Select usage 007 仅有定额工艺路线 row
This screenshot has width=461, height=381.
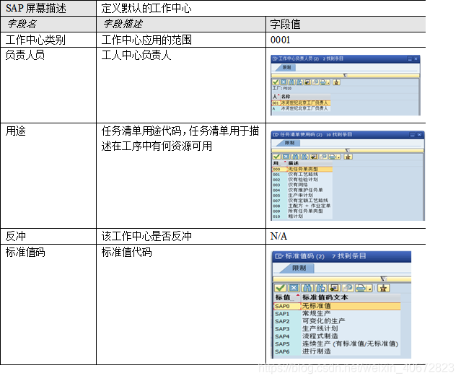[x=302, y=201]
